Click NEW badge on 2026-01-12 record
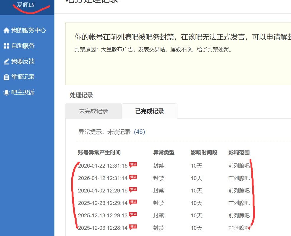This screenshot has height=236, width=291. pos(133,177)
